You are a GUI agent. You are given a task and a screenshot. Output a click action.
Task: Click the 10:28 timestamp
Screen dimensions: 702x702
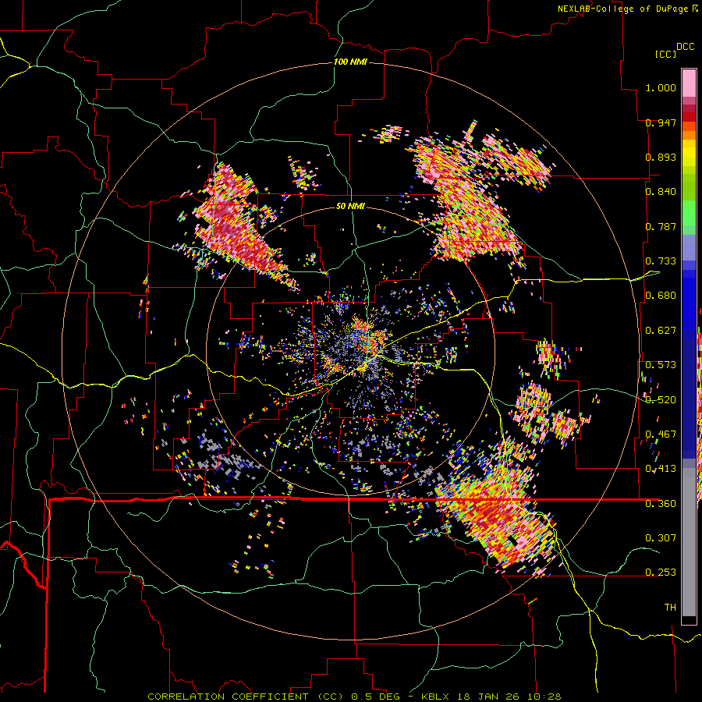tap(544, 697)
